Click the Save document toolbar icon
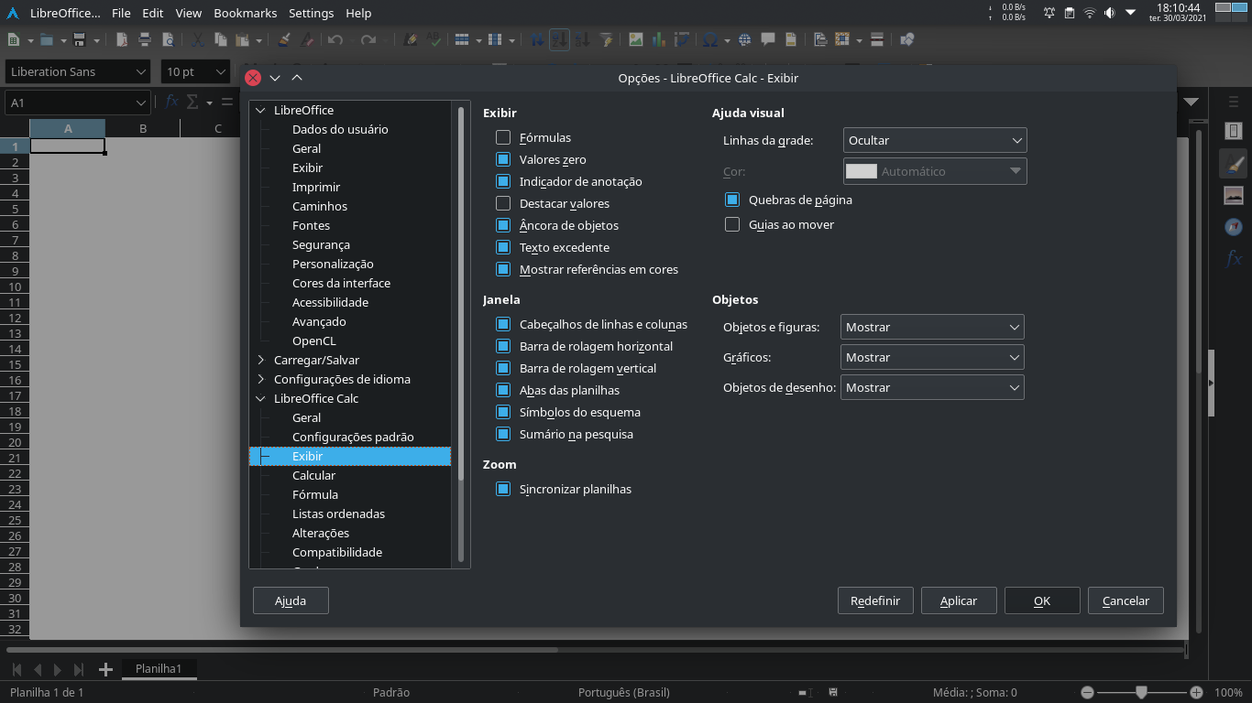 click(x=79, y=40)
